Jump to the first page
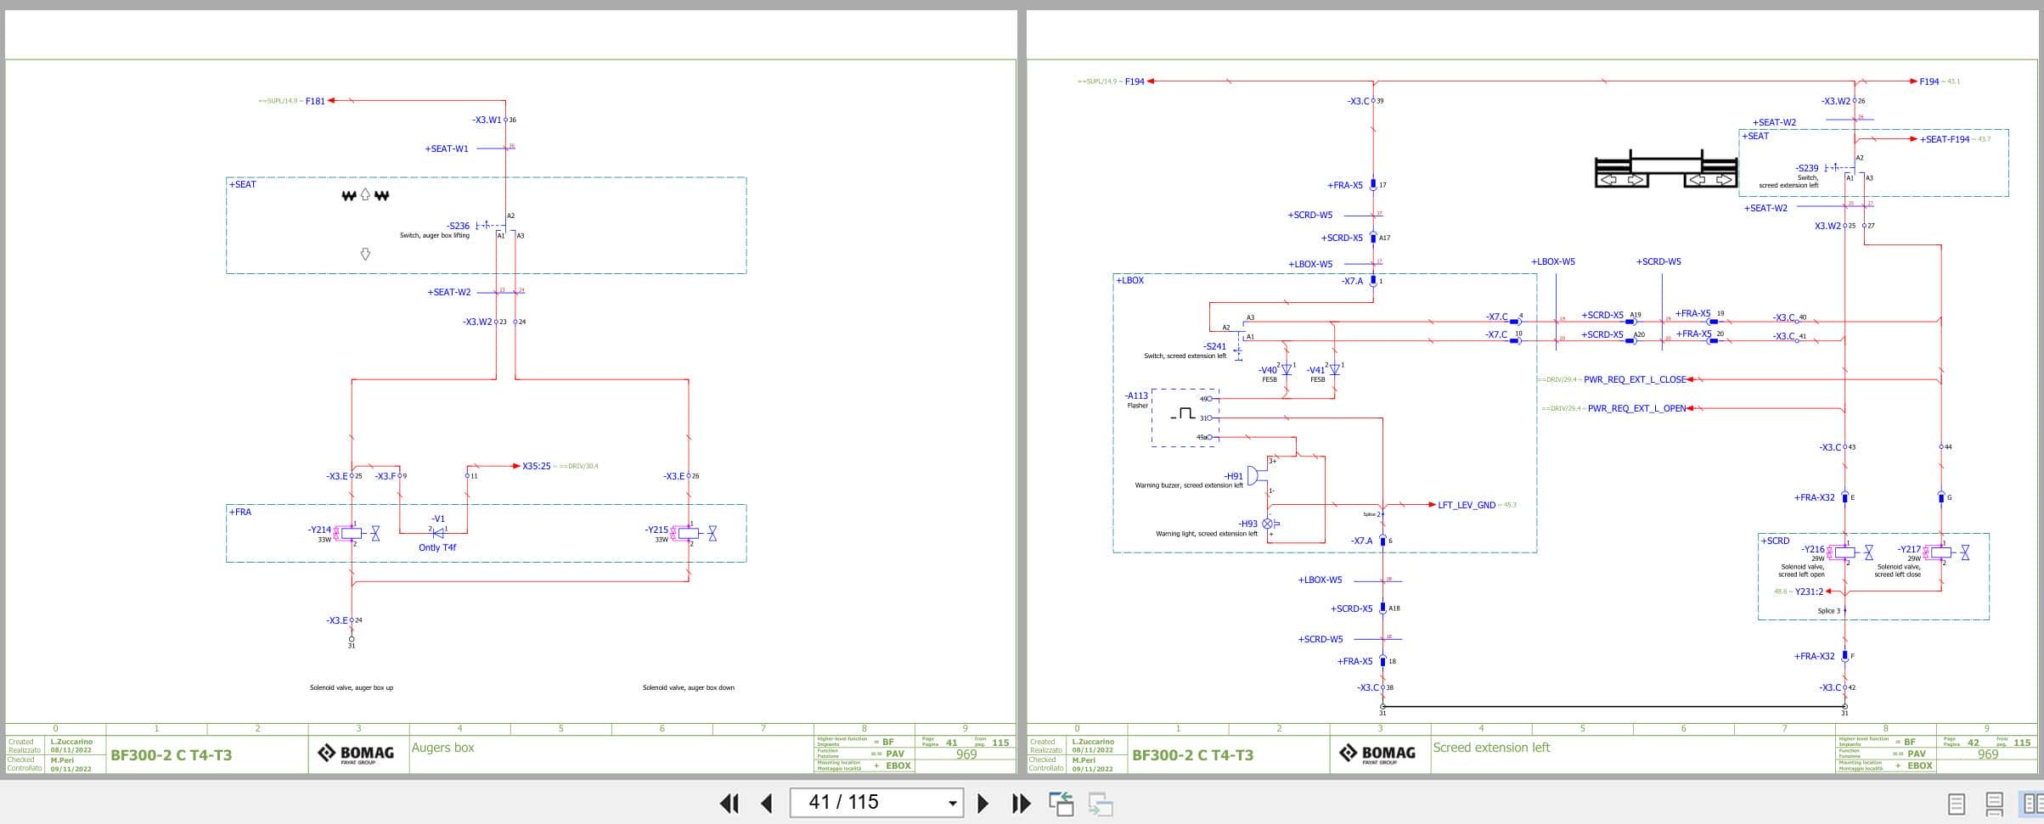This screenshot has width=2044, height=824. (x=729, y=803)
